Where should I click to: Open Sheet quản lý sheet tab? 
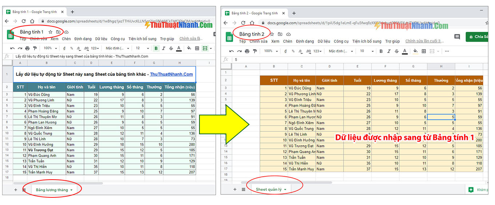[x=271, y=189]
